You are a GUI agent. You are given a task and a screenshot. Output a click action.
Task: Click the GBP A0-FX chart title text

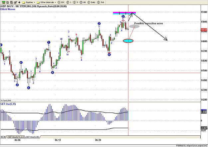(34, 6)
